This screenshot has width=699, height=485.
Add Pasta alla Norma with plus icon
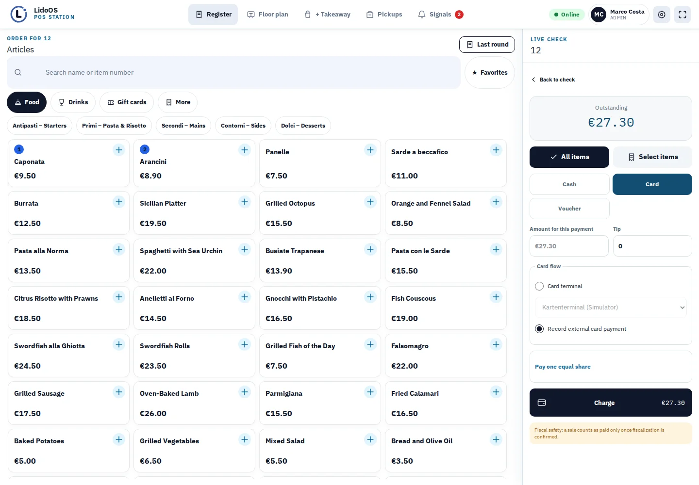pyautogui.click(x=119, y=249)
